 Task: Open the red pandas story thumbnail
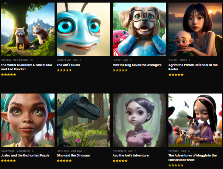28,29
